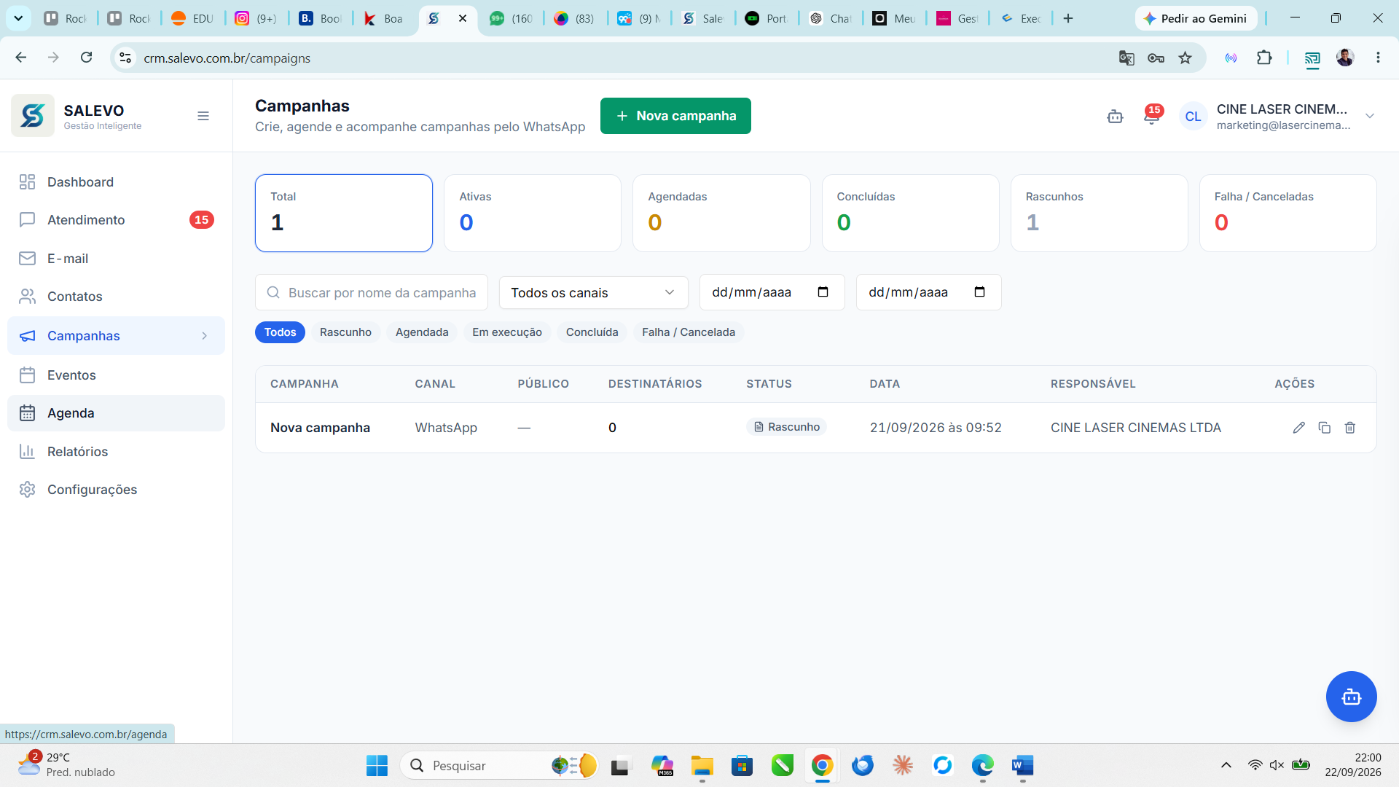
Task: Open Relatórios in the sidebar
Action: point(116,452)
